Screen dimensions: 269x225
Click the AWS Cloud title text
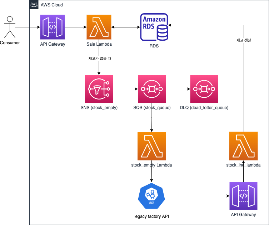(x=52, y=5)
